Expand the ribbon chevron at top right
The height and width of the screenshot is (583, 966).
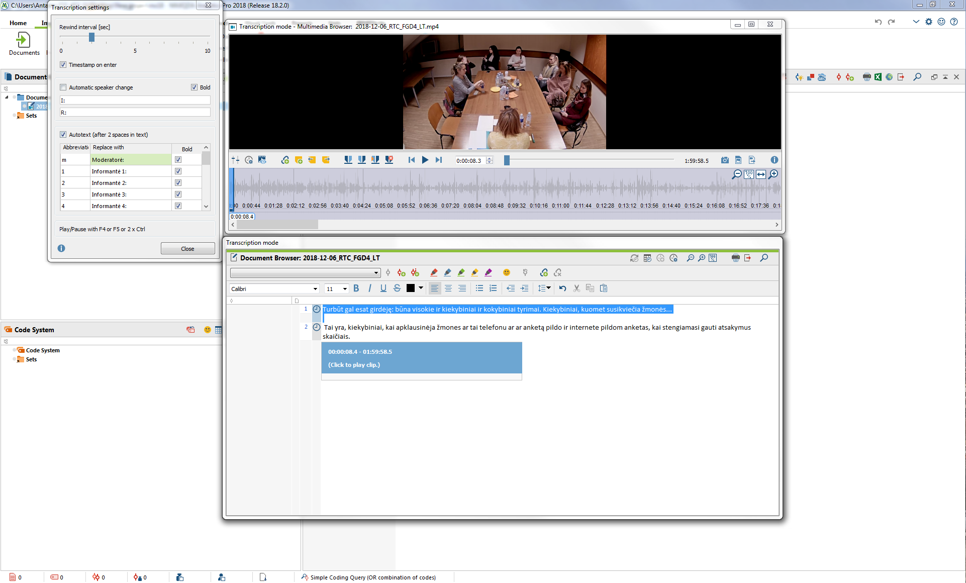916,22
